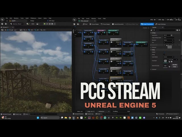Switch to the Bridge tab
This screenshot has height=137, width=182.
point(32,21)
